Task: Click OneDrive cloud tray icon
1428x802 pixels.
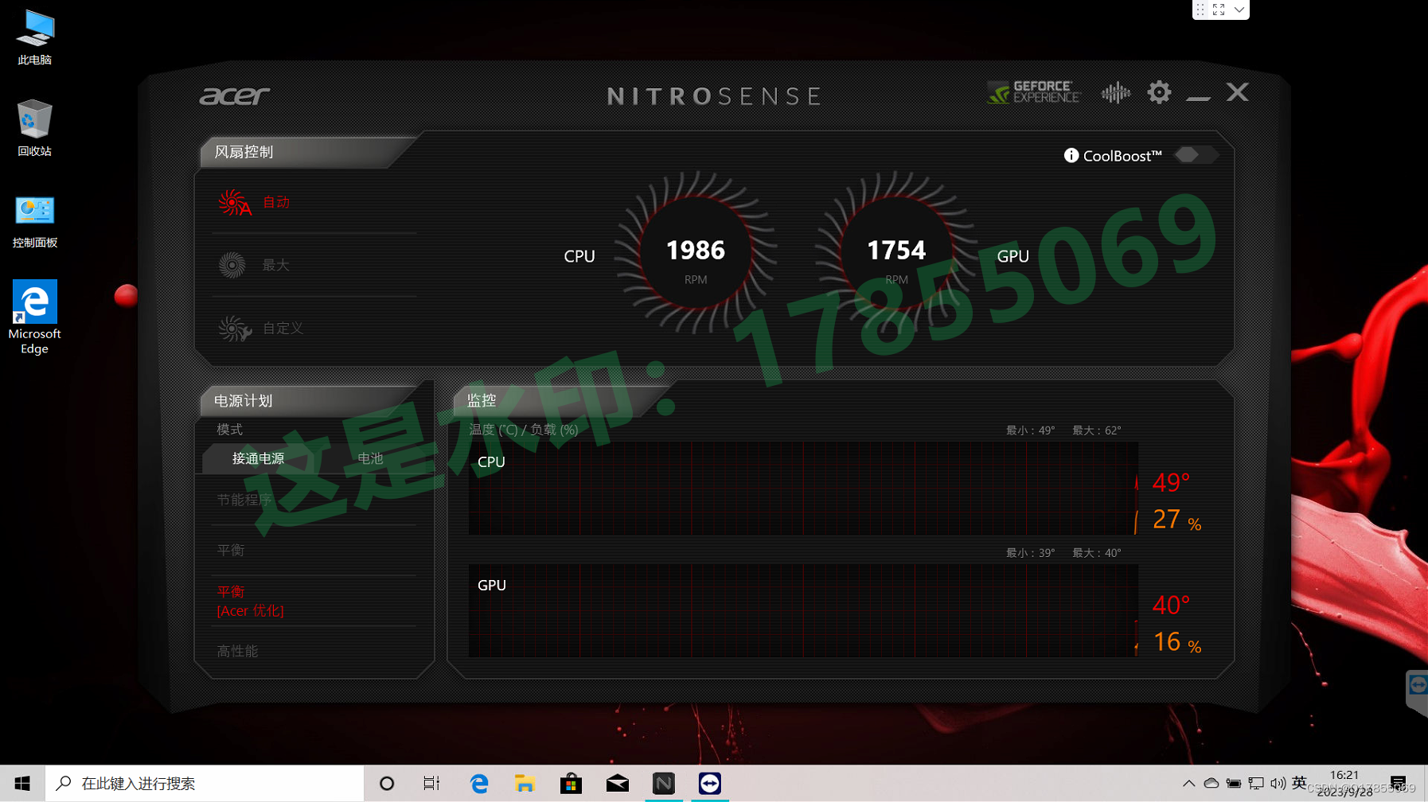Action: (1211, 784)
